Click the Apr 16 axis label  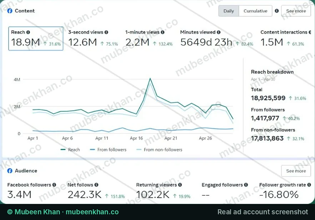[x=136, y=138]
